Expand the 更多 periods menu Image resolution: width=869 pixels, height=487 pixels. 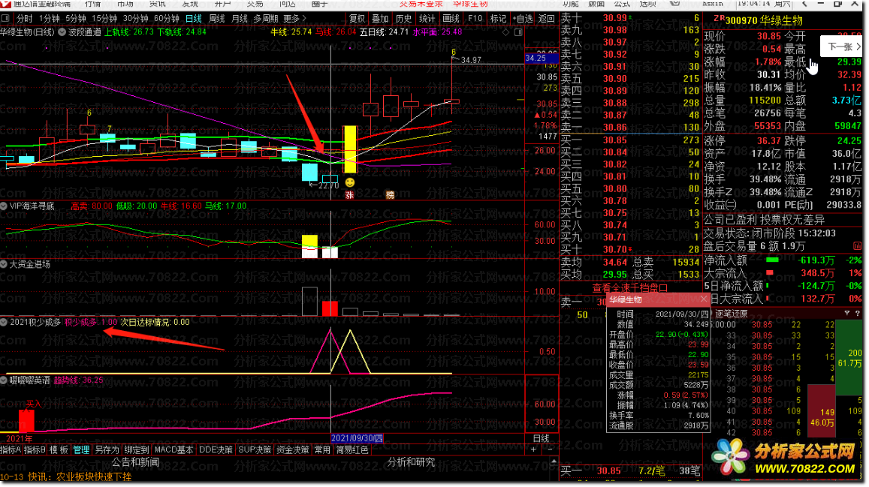[x=294, y=18]
